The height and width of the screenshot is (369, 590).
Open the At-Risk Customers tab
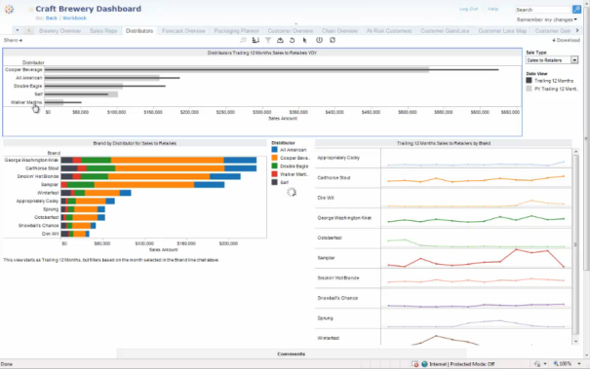pyautogui.click(x=389, y=31)
